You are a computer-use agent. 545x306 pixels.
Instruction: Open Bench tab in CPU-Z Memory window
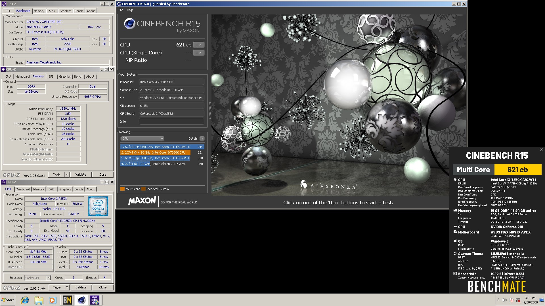coord(78,76)
